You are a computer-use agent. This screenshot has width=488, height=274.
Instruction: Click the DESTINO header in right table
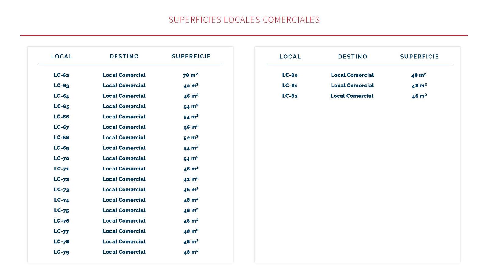point(353,57)
